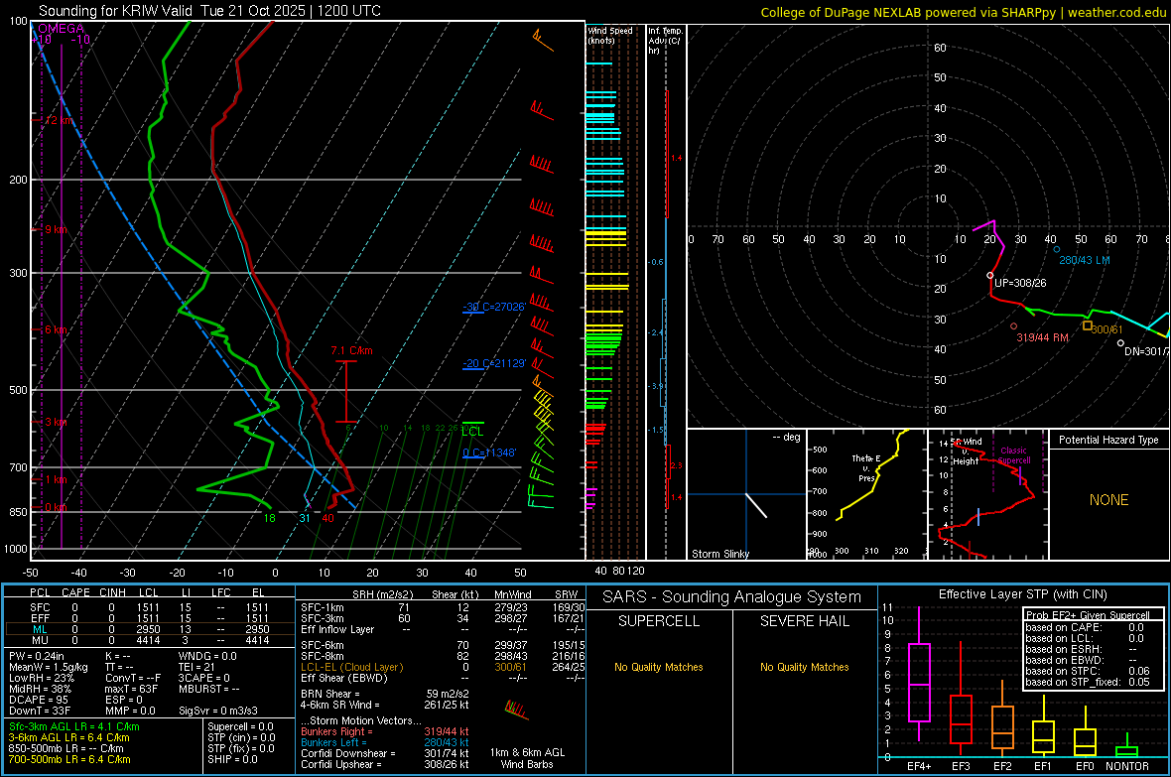This screenshot has width=1171, height=777.
Task: Click the red surface temperature value 40
Action: 328,519
